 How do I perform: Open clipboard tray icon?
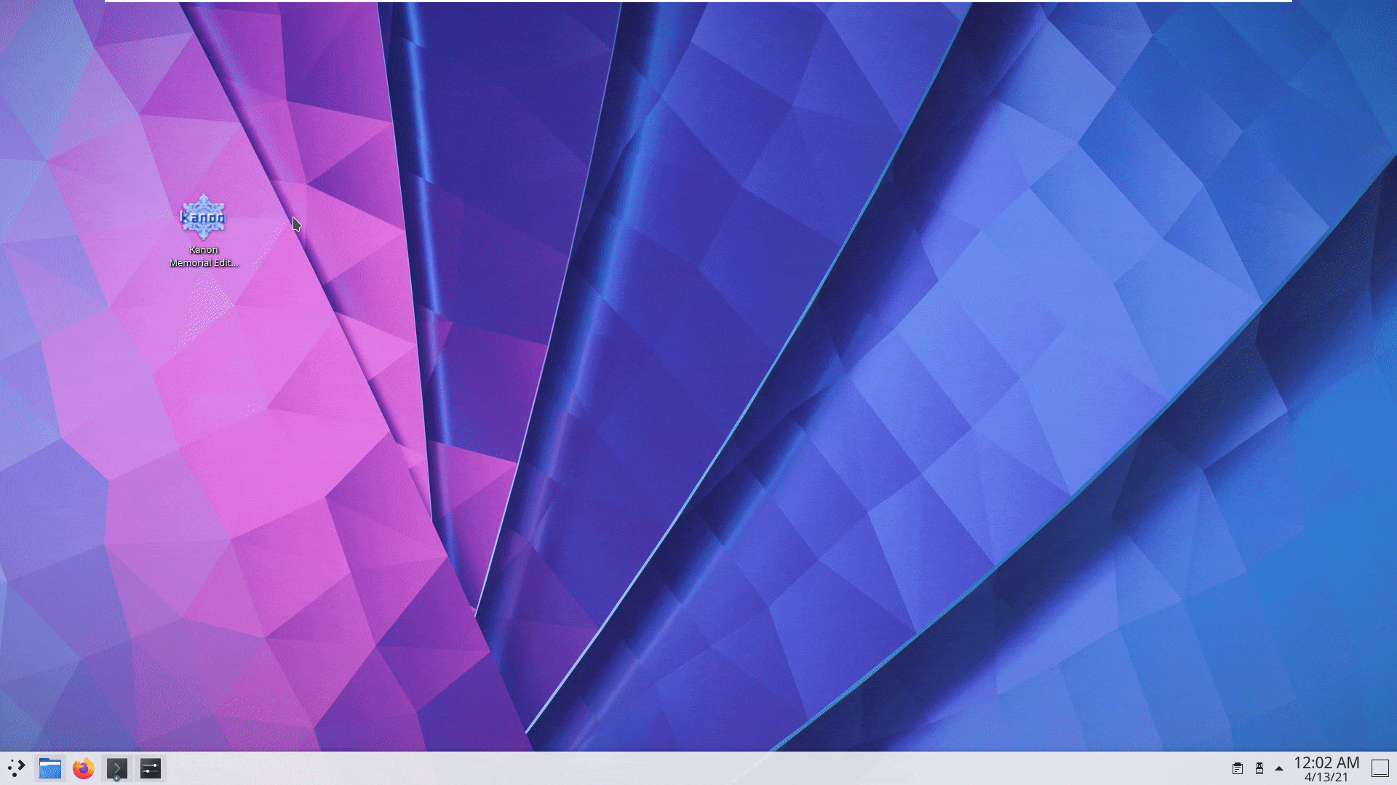point(1237,768)
